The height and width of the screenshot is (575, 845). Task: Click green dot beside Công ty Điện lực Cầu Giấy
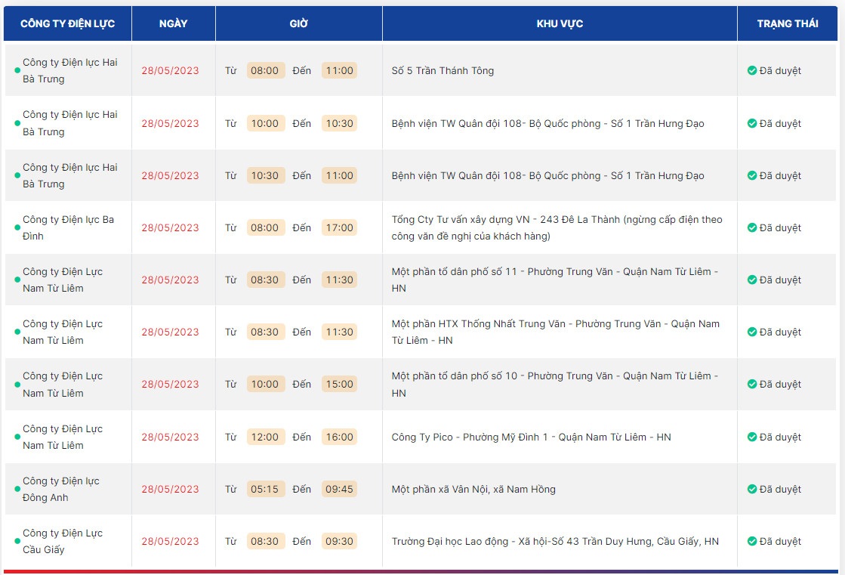(17, 542)
